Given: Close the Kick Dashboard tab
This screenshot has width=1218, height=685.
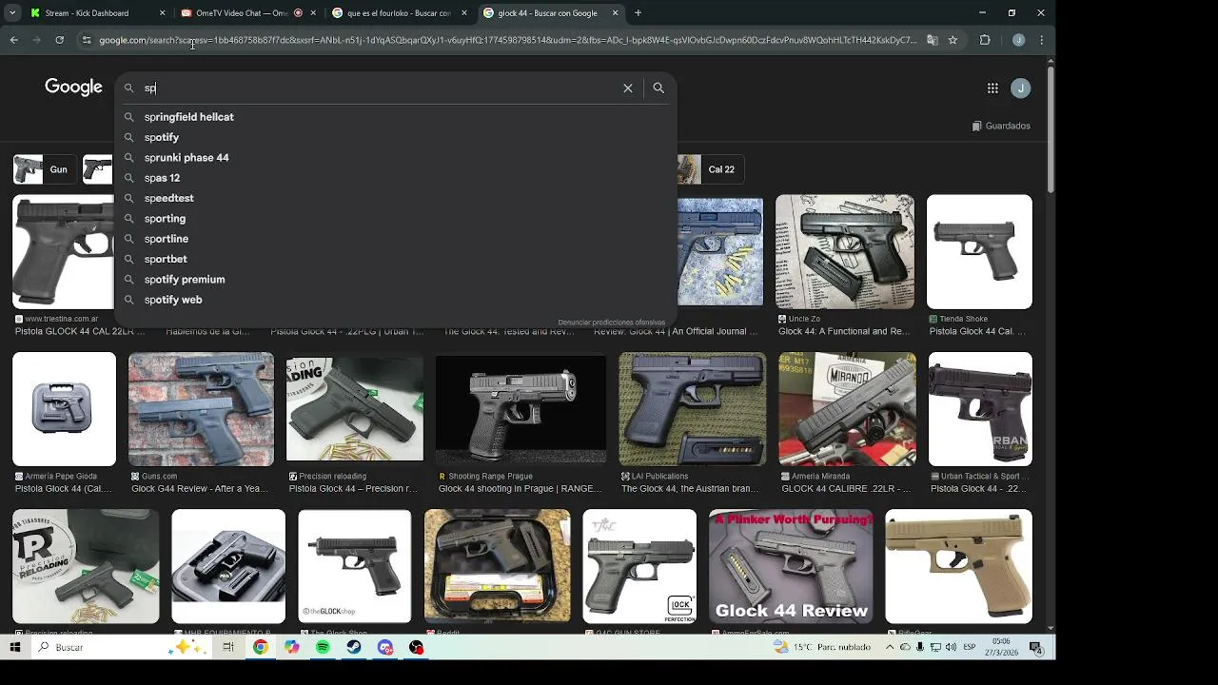Looking at the screenshot, I should [162, 13].
